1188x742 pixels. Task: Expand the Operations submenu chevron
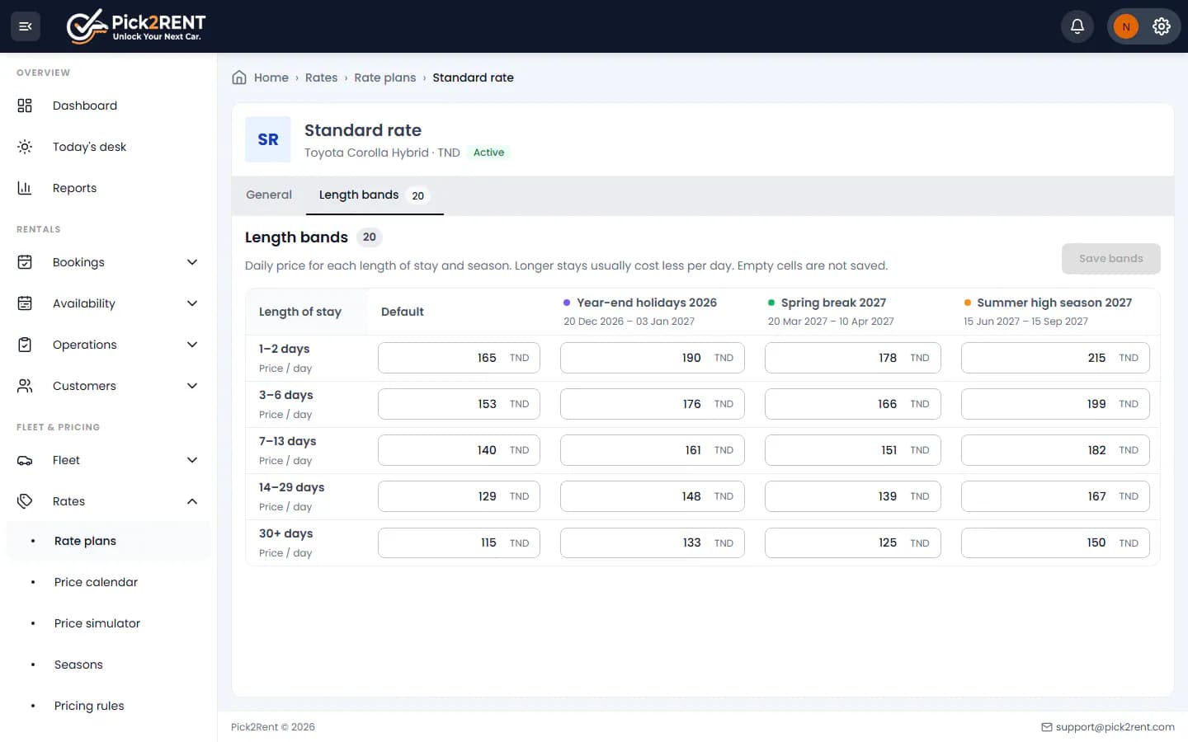click(192, 345)
